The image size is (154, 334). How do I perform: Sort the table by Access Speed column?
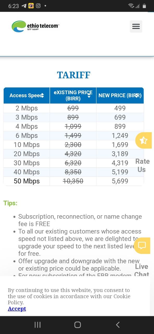[x=27, y=96]
